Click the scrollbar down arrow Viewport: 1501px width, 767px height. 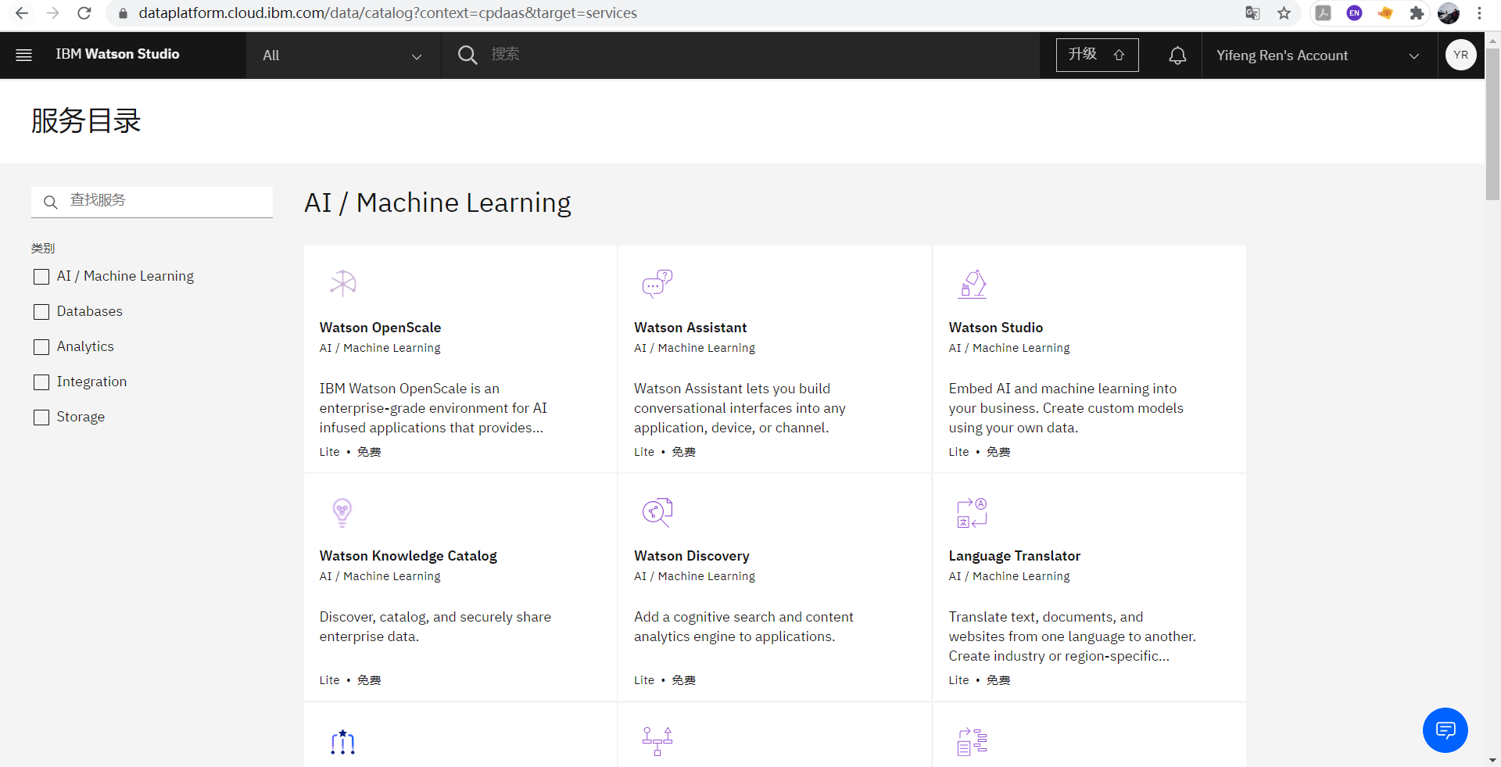coord(1492,760)
